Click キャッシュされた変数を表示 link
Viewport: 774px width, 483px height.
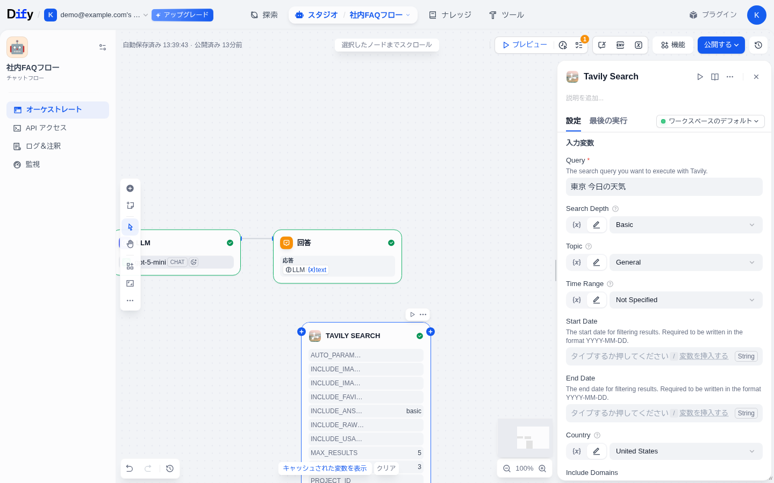(325, 469)
